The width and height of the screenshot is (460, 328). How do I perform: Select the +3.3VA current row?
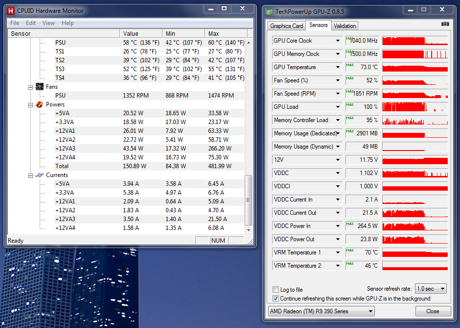click(150, 193)
